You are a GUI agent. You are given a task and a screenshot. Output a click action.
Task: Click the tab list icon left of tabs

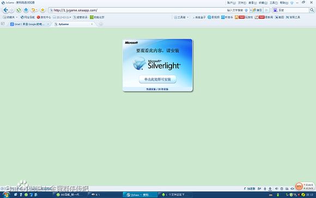point(3,24)
